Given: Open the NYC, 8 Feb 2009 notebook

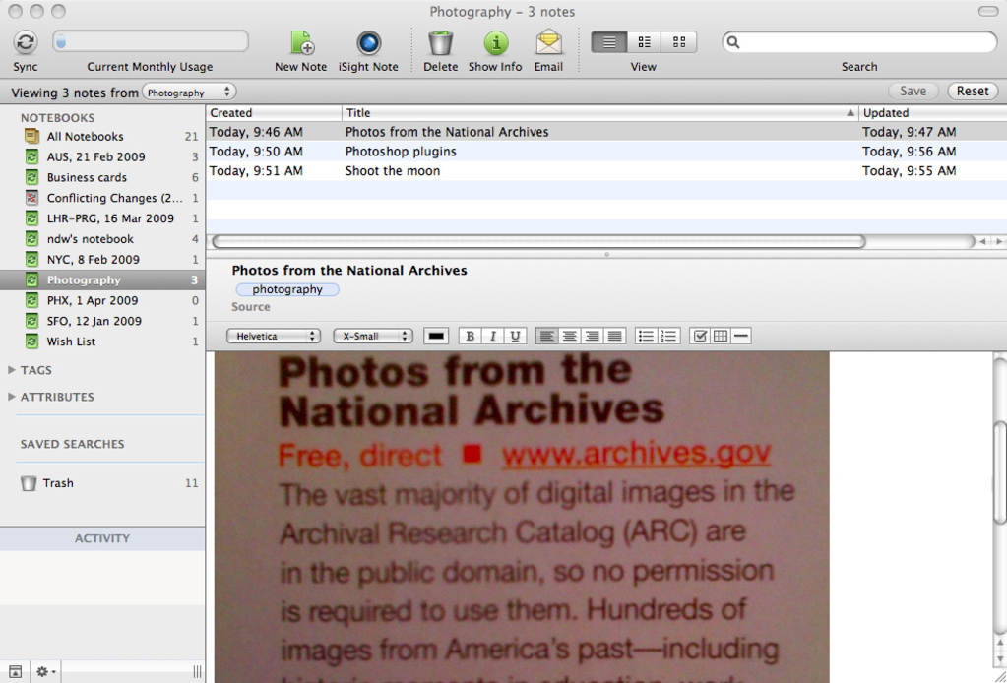Looking at the screenshot, I should [102, 260].
